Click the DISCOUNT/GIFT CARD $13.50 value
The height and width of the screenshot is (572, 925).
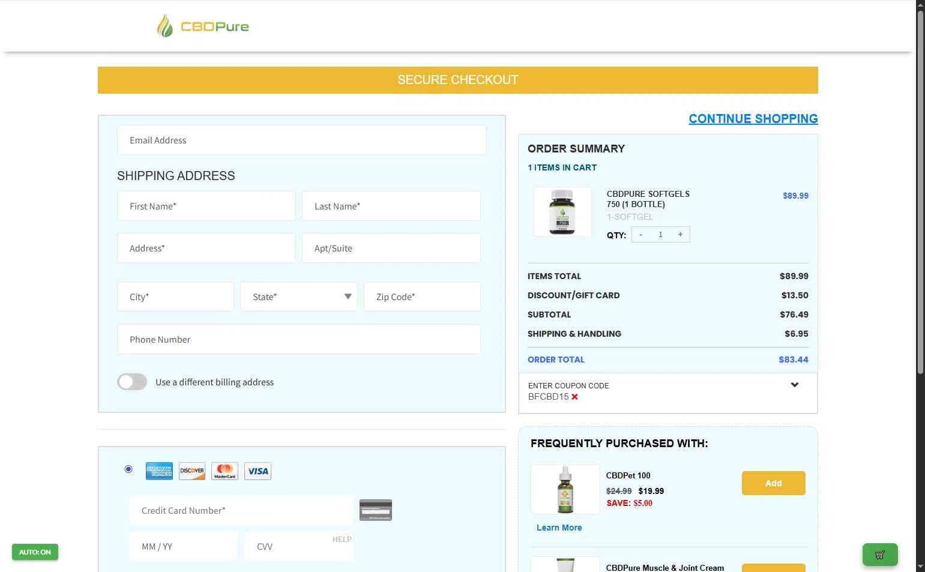coord(795,295)
